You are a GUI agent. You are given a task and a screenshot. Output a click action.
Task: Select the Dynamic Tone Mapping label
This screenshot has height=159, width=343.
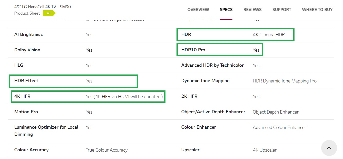pos(205,81)
